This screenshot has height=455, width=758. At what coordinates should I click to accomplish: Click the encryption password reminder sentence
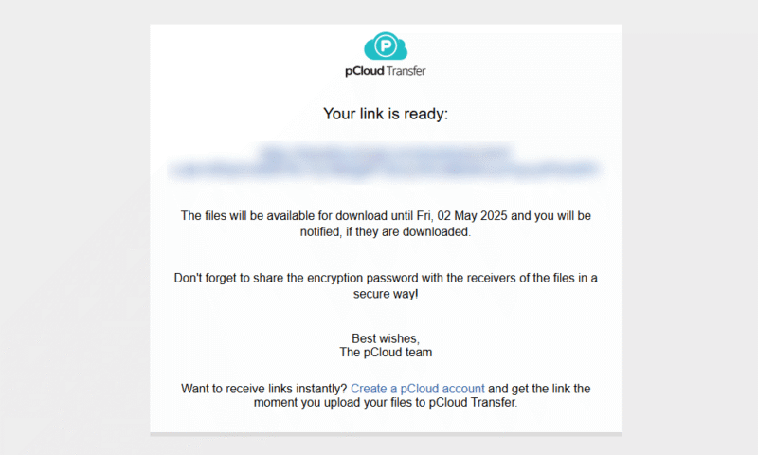[x=386, y=285]
